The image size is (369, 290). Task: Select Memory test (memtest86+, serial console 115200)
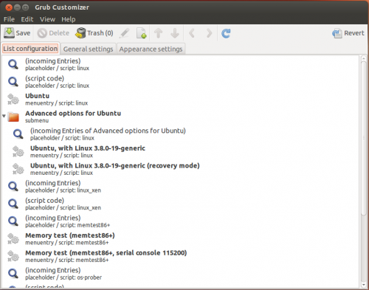[181, 256]
